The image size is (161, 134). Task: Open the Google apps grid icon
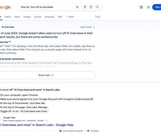148,7
